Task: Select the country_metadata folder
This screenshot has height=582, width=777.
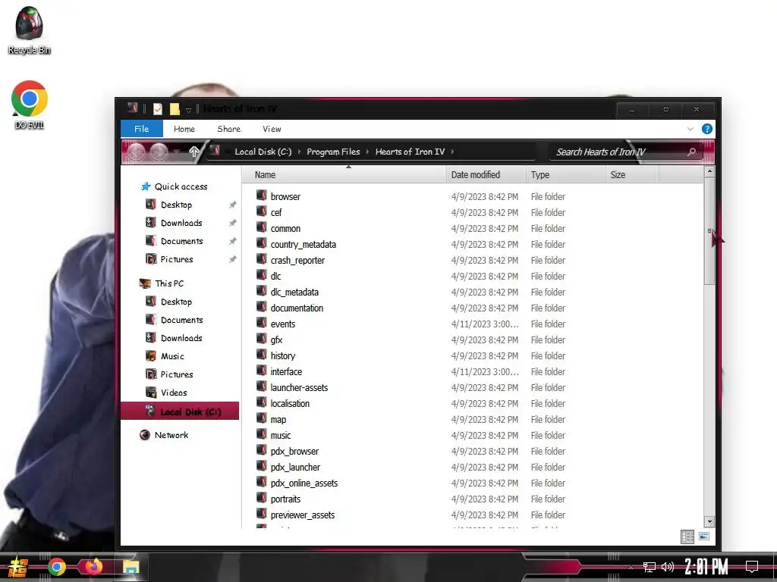Action: [x=304, y=245]
